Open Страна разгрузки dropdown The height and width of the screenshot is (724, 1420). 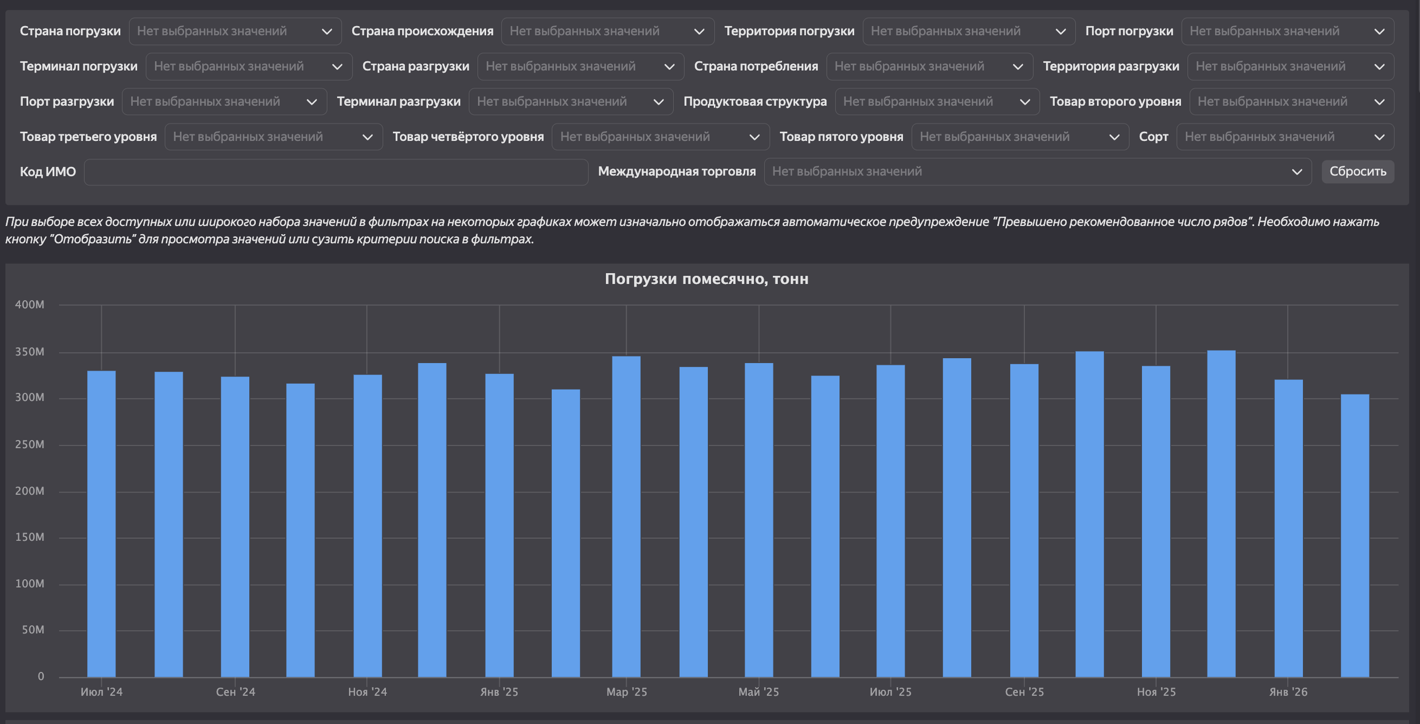[580, 66]
